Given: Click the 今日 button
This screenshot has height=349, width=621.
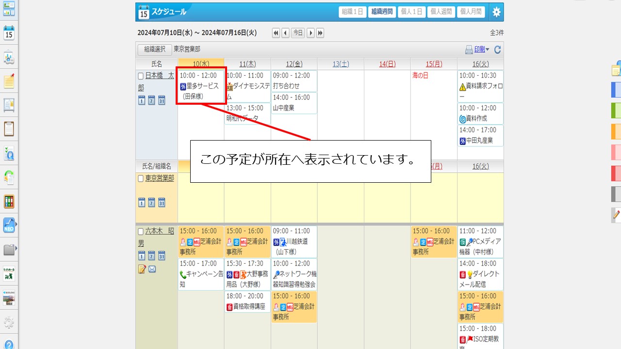Looking at the screenshot, I should [x=298, y=33].
